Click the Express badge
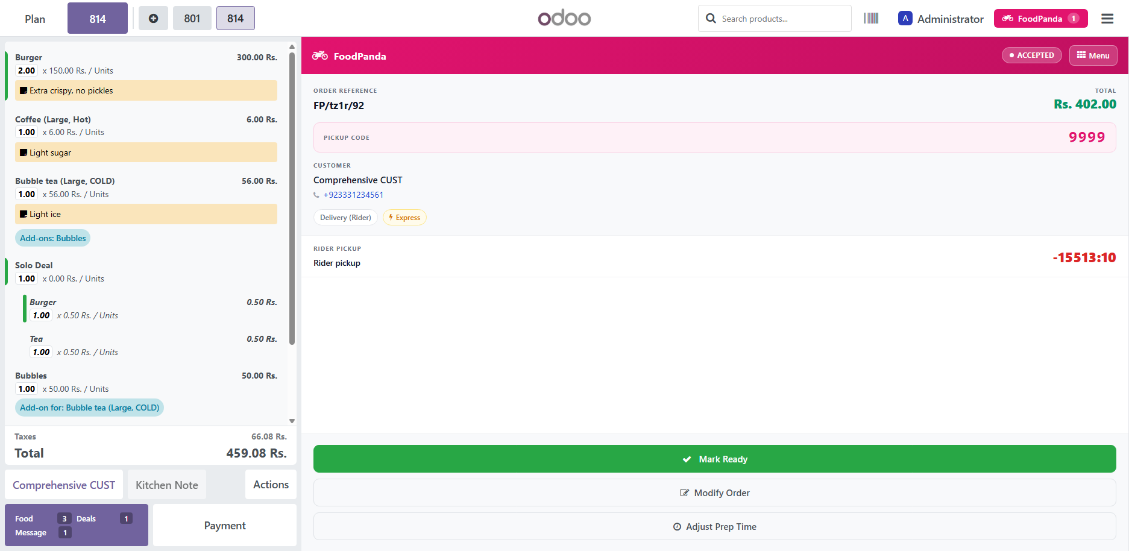Screen dimensions: 1129x551 [404, 218]
